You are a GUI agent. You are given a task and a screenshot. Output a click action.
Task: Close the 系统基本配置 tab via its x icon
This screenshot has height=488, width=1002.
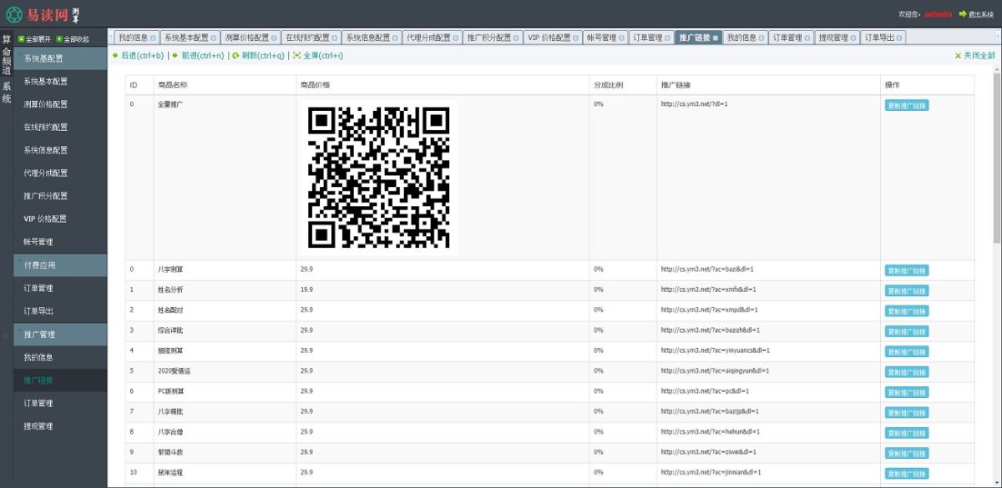213,38
